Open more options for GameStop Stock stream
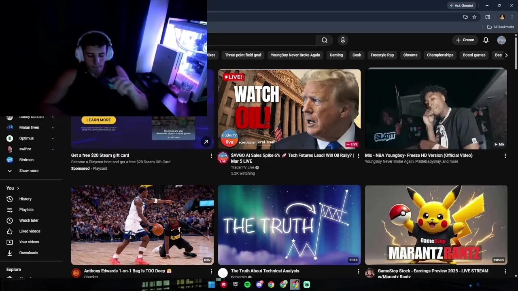518x291 pixels. pos(505,271)
